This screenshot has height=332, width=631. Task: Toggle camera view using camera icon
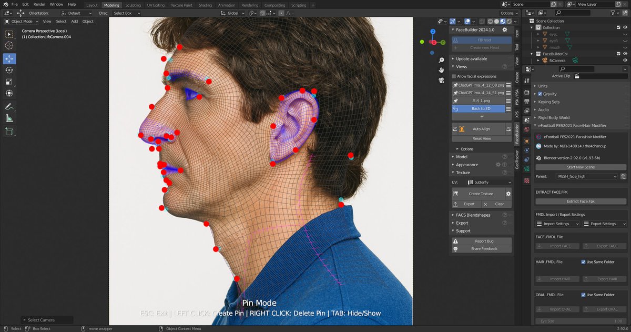coord(441,81)
